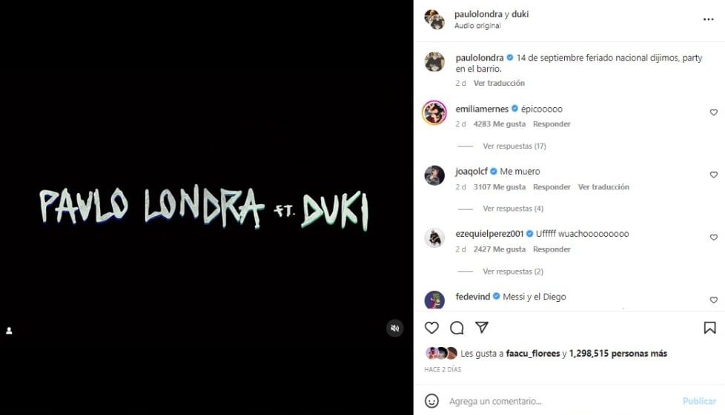Like ezequielperez001 comment heart
The height and width of the screenshot is (415, 725).
pyautogui.click(x=713, y=237)
